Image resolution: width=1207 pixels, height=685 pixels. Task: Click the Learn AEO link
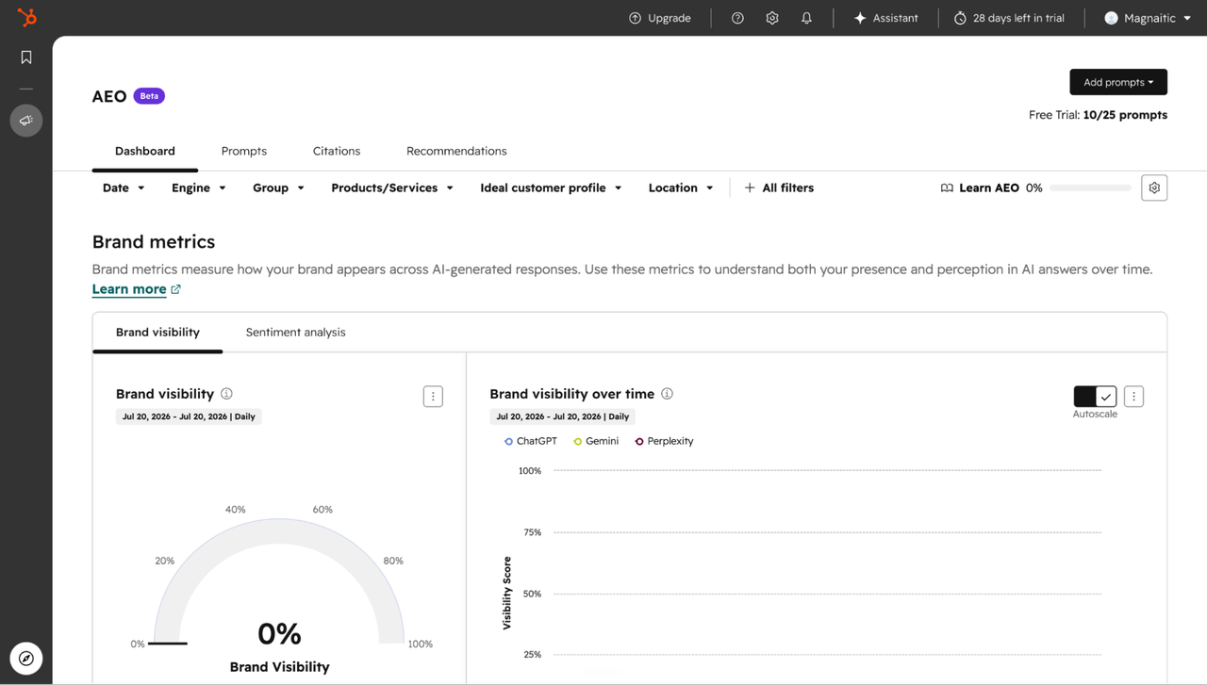pyautogui.click(x=989, y=188)
